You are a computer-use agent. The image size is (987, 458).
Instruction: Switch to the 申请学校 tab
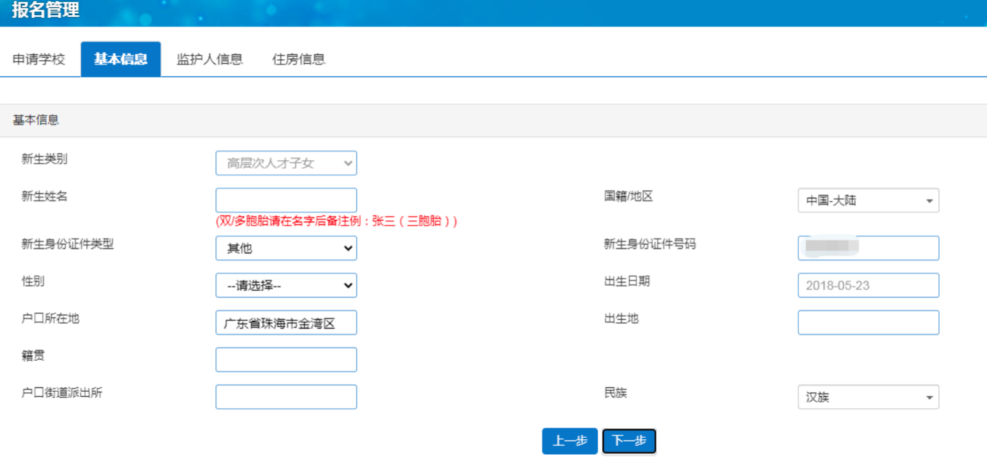(39, 59)
